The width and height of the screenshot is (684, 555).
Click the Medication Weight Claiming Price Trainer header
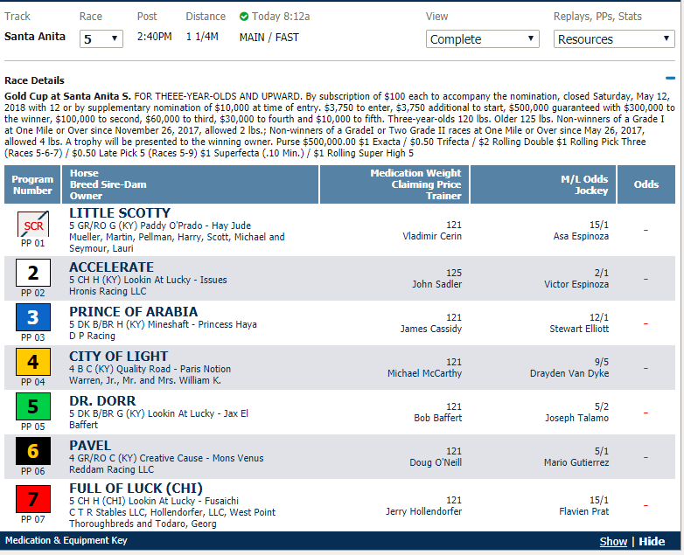(394, 184)
